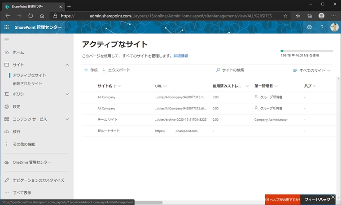Select the SharePoint 管理センター browser tab

pos(34,7)
